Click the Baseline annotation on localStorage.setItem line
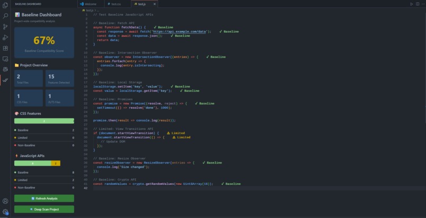Screen dimensions: 426x218 [x=180, y=87]
